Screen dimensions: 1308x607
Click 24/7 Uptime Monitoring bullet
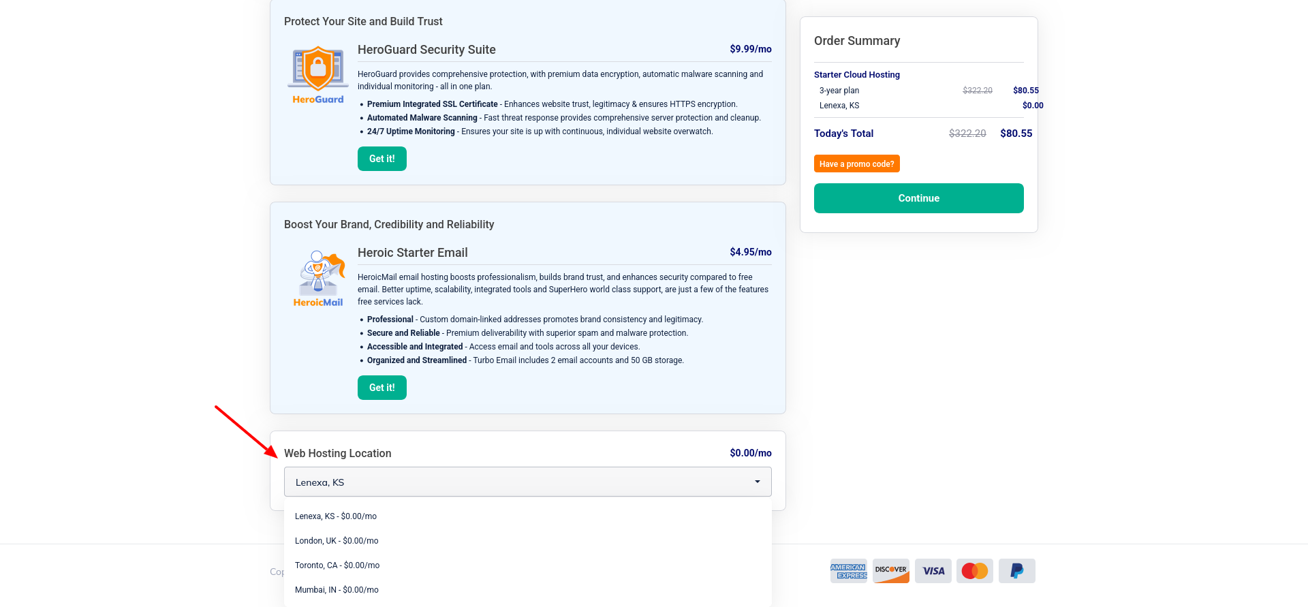(540, 131)
